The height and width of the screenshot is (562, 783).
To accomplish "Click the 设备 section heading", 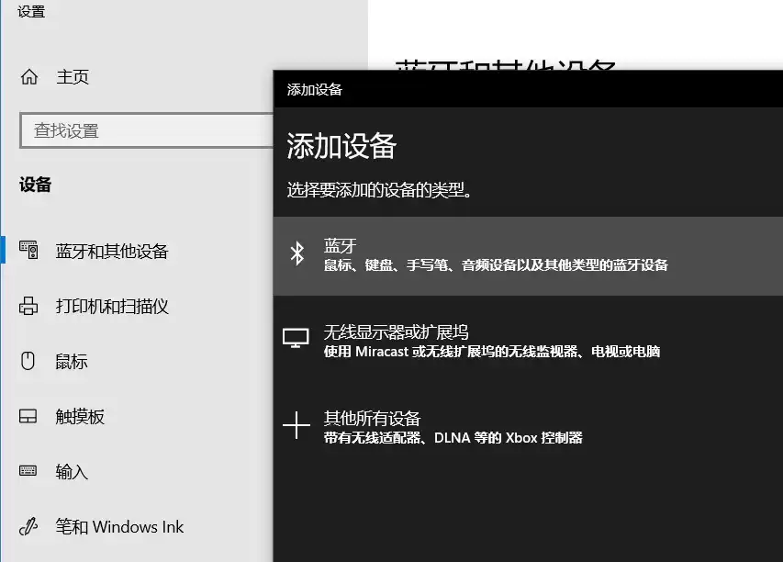I will [34, 185].
